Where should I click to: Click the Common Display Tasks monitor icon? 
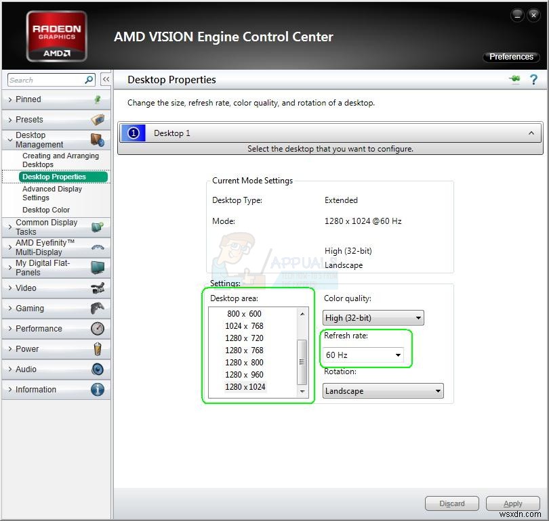coord(98,227)
